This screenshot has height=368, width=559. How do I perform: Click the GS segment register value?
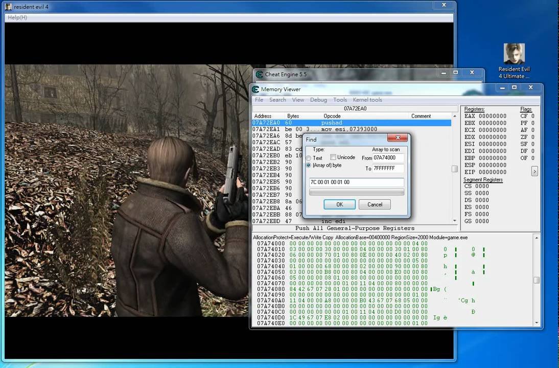pyautogui.click(x=482, y=221)
